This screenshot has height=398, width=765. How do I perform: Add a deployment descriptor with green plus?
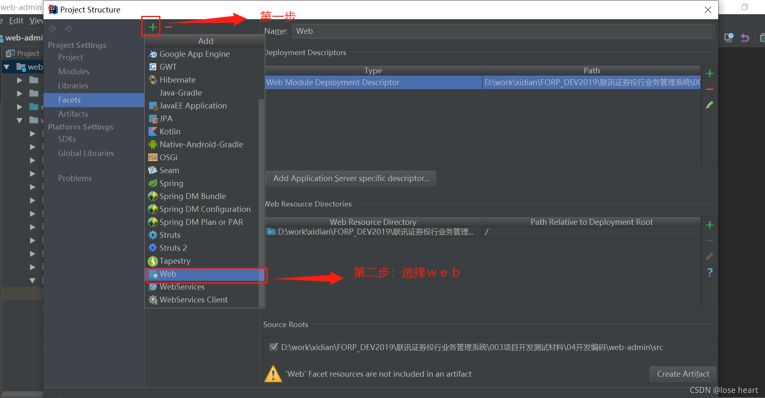(709, 74)
